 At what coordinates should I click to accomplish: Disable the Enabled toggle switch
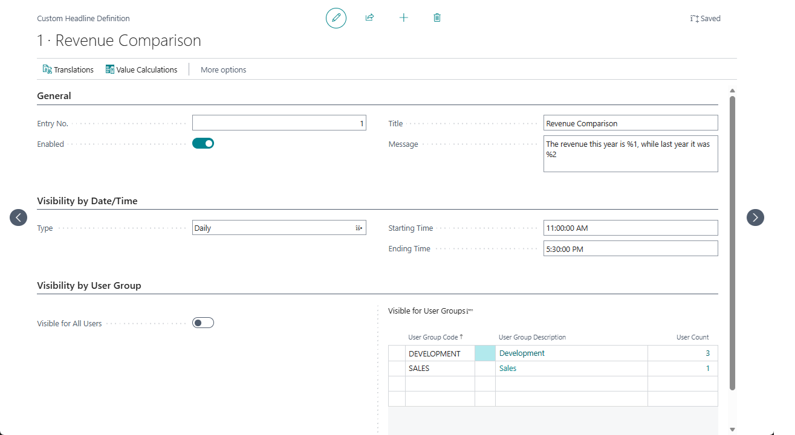(x=203, y=144)
